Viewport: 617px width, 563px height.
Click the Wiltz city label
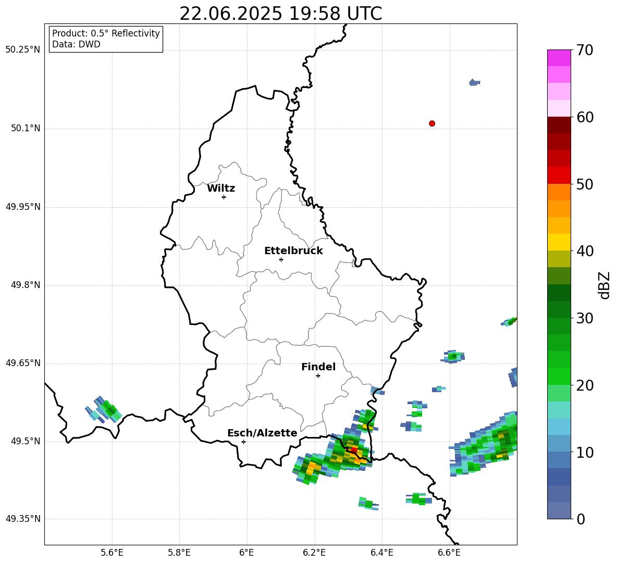pos(221,189)
